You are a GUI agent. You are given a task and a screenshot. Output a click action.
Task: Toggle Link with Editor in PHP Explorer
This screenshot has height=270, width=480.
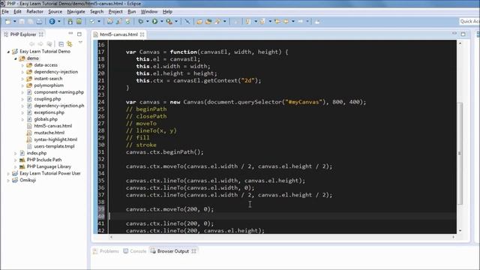click(70, 44)
